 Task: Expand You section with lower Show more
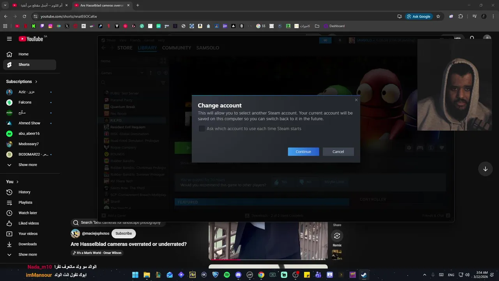pos(30,254)
